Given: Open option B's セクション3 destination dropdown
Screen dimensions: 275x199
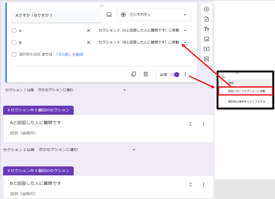Looking at the screenshot, I should [142, 42].
